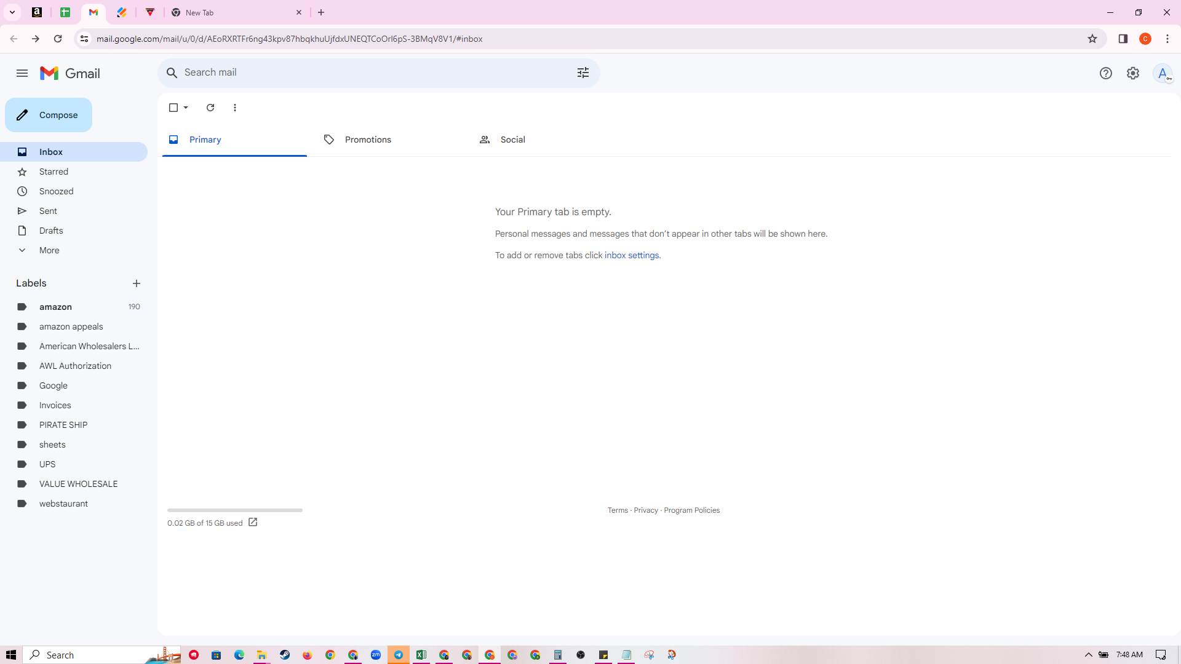Click the Gmail logo
1181x664 pixels.
70,73
